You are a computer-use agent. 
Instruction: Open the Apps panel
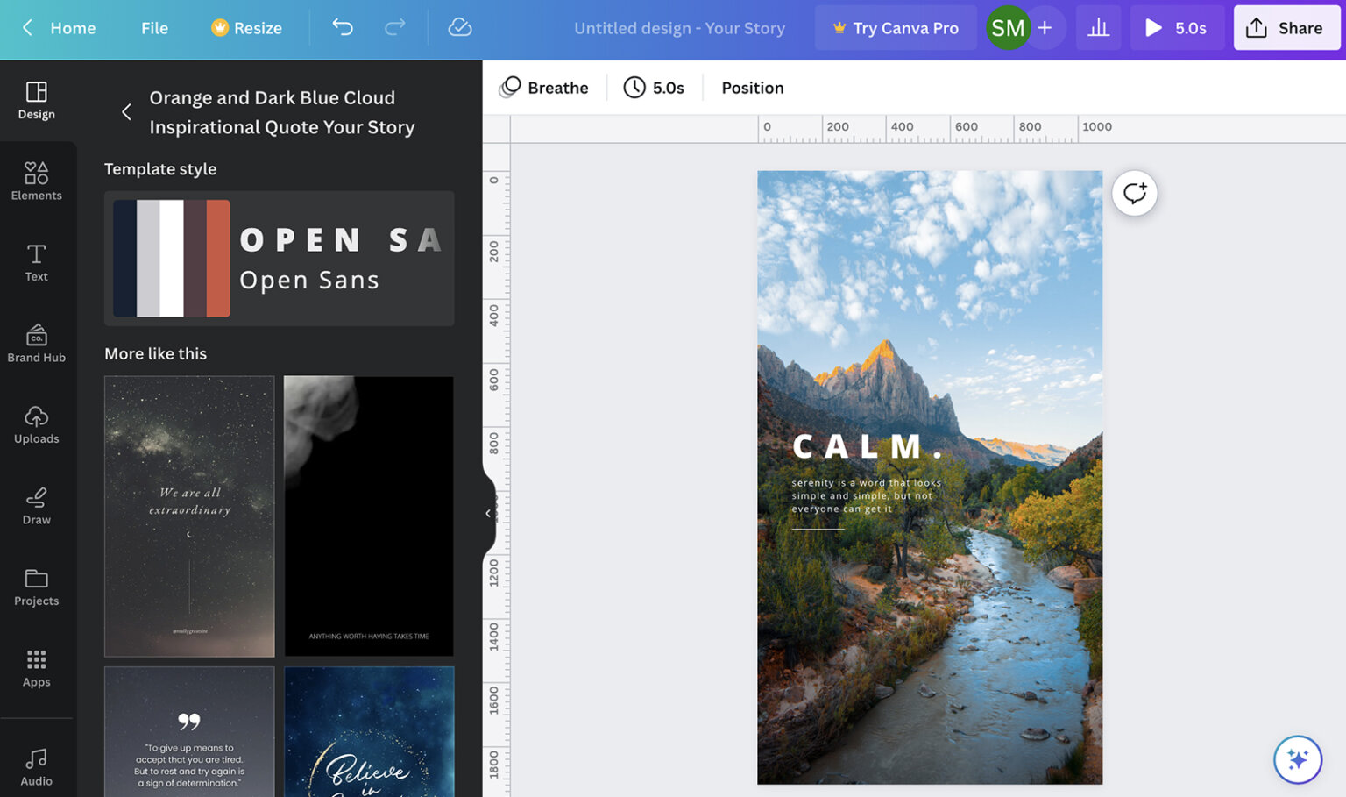(x=36, y=669)
